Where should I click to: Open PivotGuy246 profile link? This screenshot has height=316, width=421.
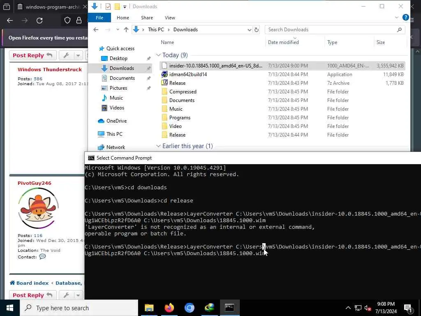pyautogui.click(x=35, y=183)
